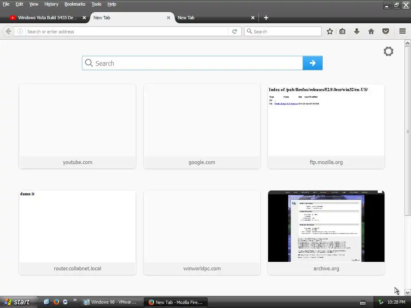The image size is (411, 308).
Task: Focus the address bar field
Action: 127,31
